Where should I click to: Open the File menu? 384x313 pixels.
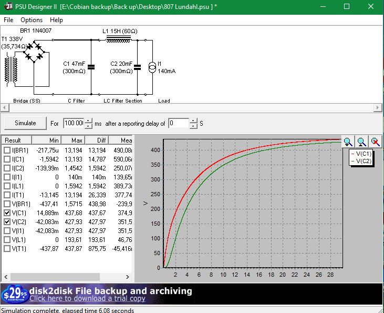coord(8,20)
